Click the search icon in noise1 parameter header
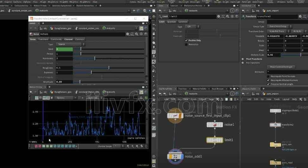 click(136, 34)
